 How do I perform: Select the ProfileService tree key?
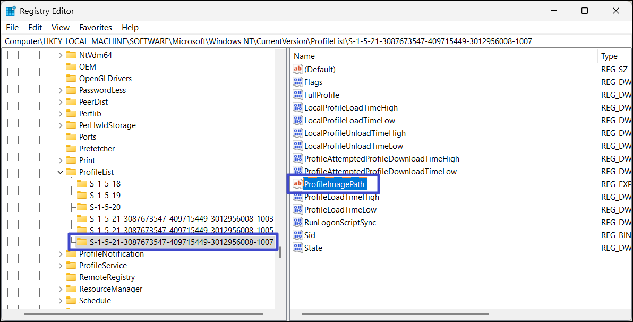click(x=103, y=266)
